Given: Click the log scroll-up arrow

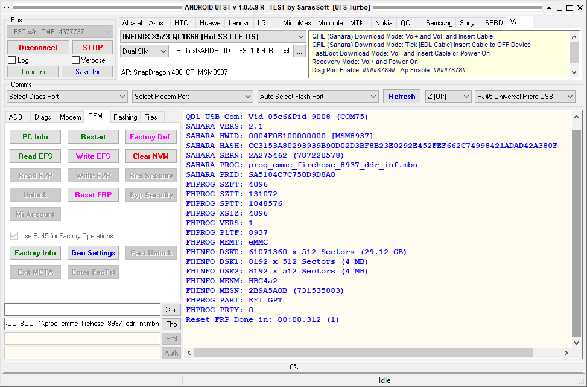Looking at the screenshot, I should tap(577, 117).
